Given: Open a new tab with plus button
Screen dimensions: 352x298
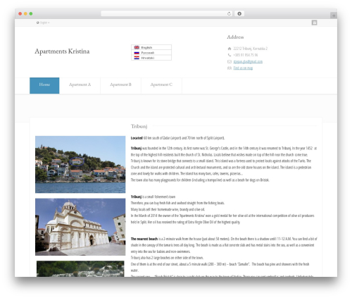Looking at the screenshot, I should point(334,15).
